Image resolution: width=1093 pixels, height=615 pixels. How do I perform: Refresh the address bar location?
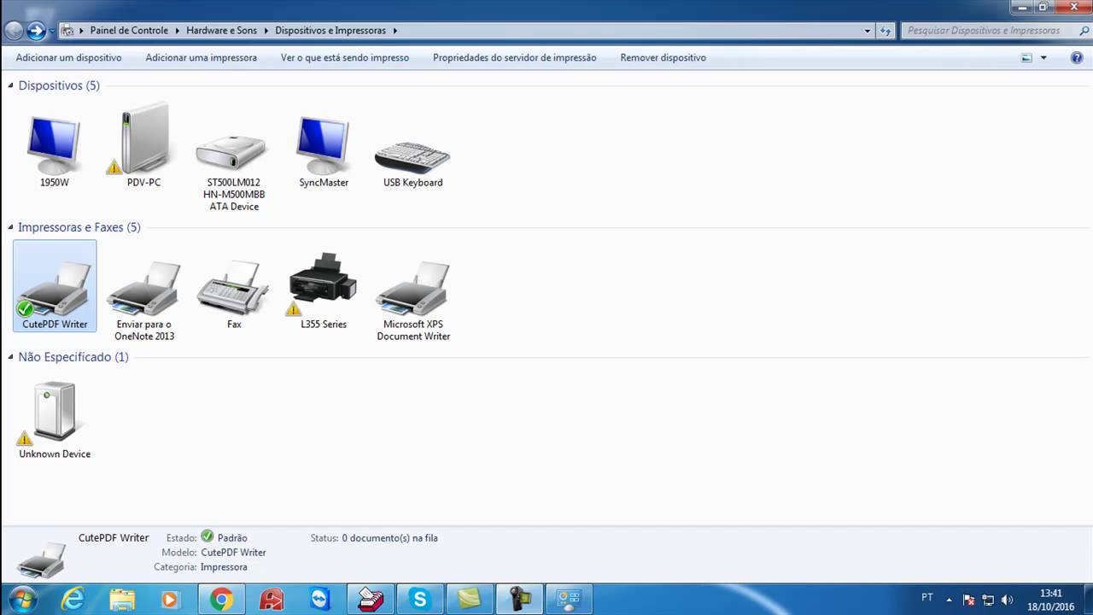(886, 31)
